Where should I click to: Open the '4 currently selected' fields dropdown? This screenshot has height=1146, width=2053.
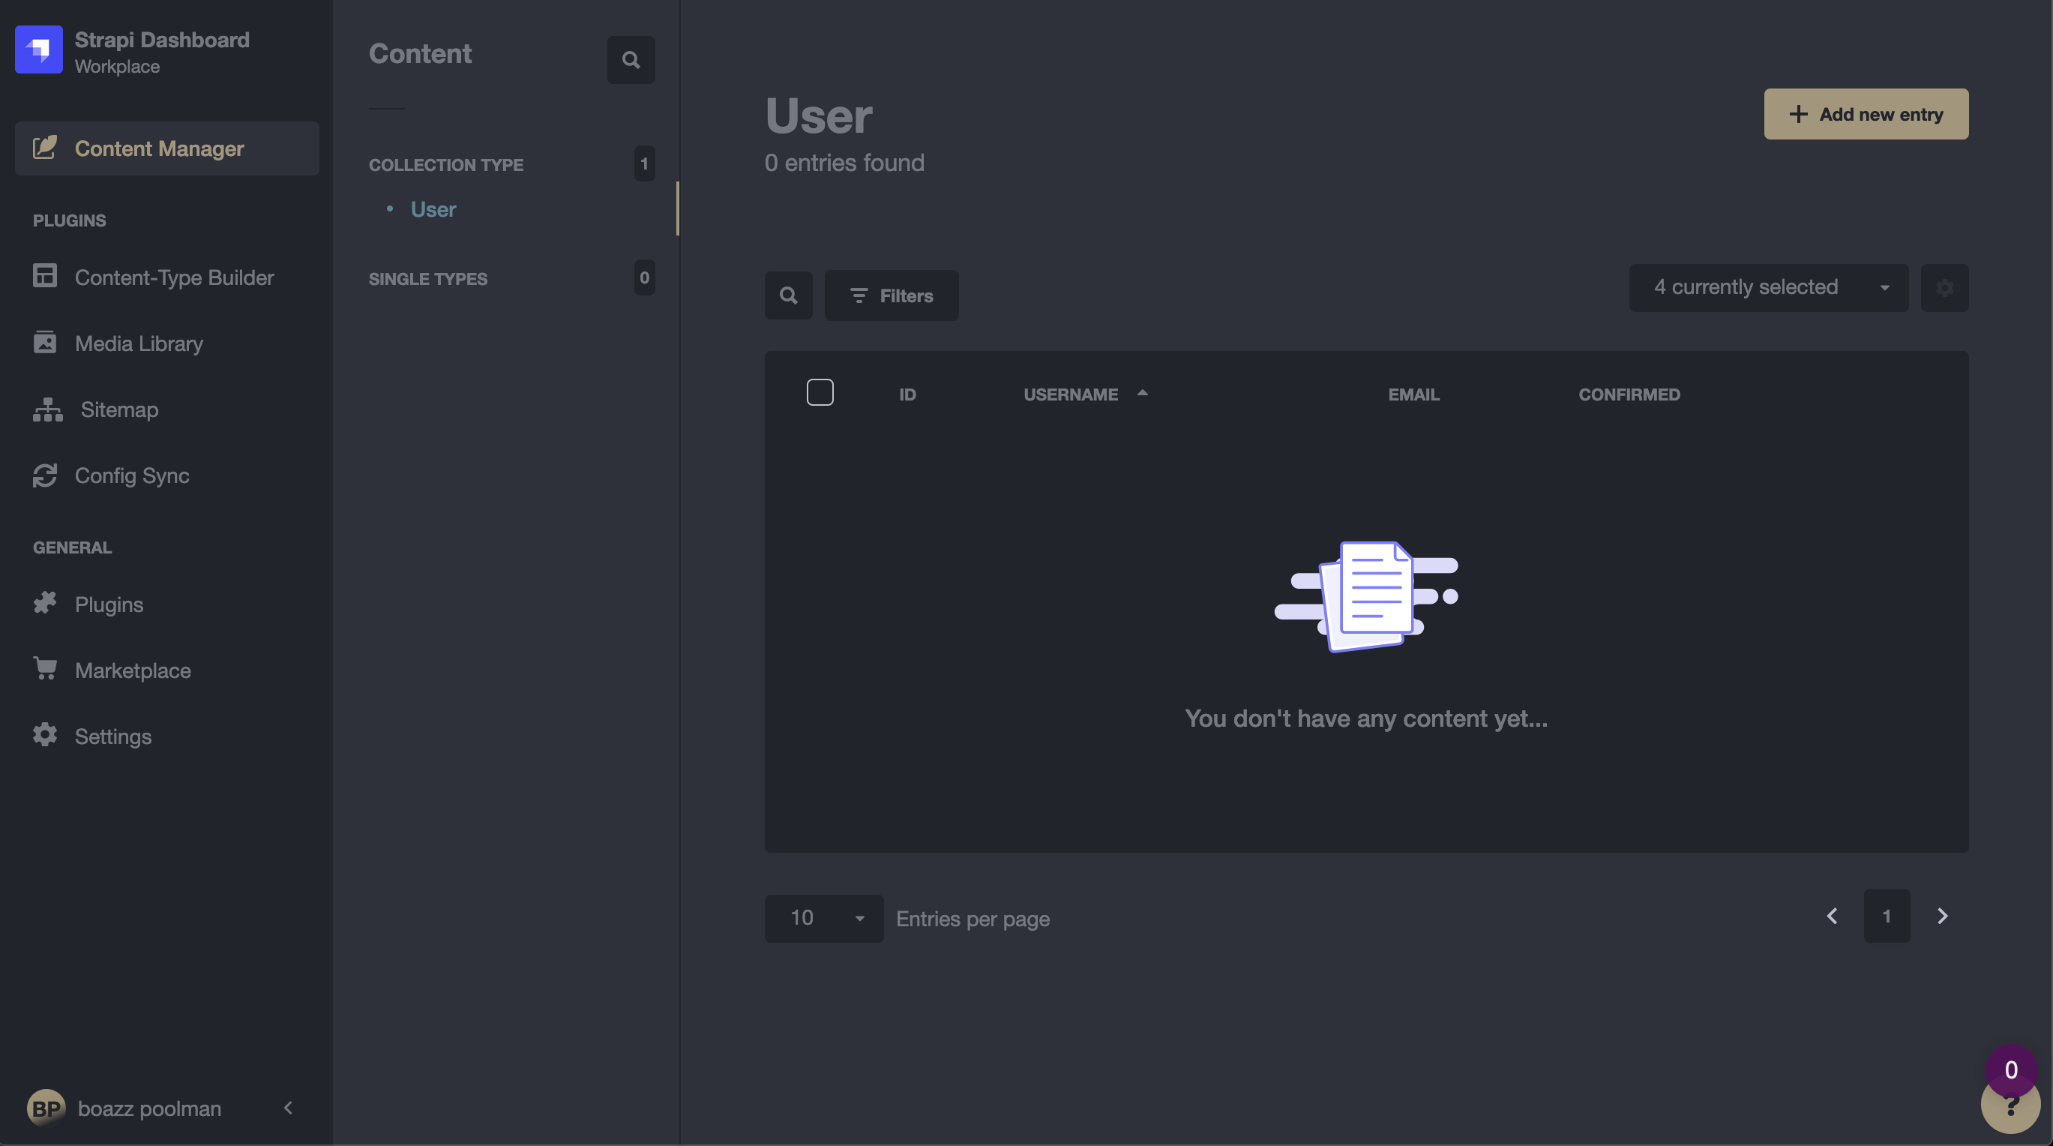tap(1767, 288)
